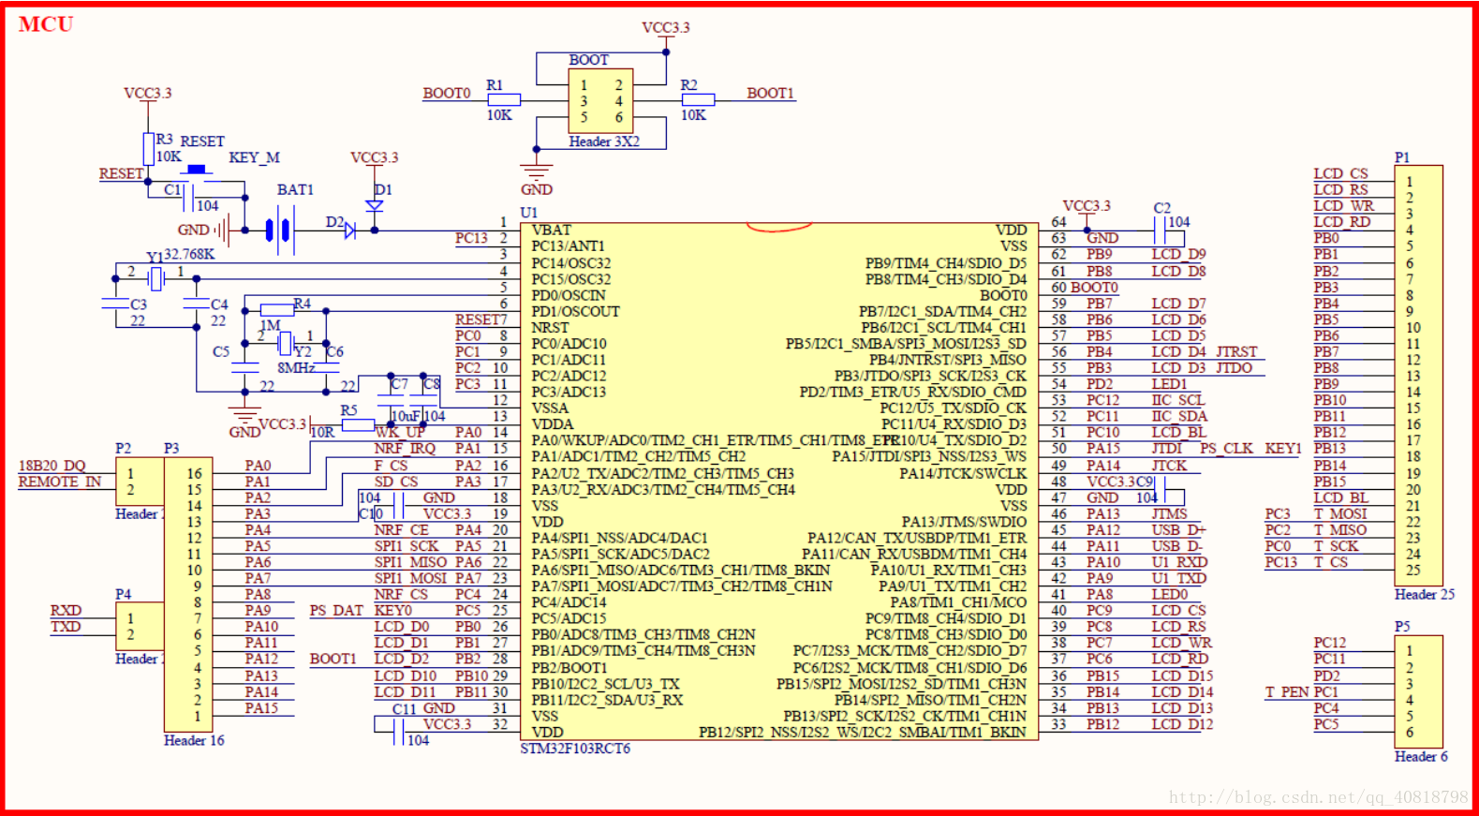Click the NRST pin name
Viewport: 1479px width, 816px height.
tap(550, 328)
